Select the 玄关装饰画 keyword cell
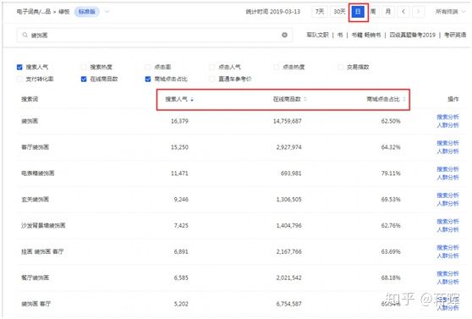472x319 pixels. click(35, 200)
